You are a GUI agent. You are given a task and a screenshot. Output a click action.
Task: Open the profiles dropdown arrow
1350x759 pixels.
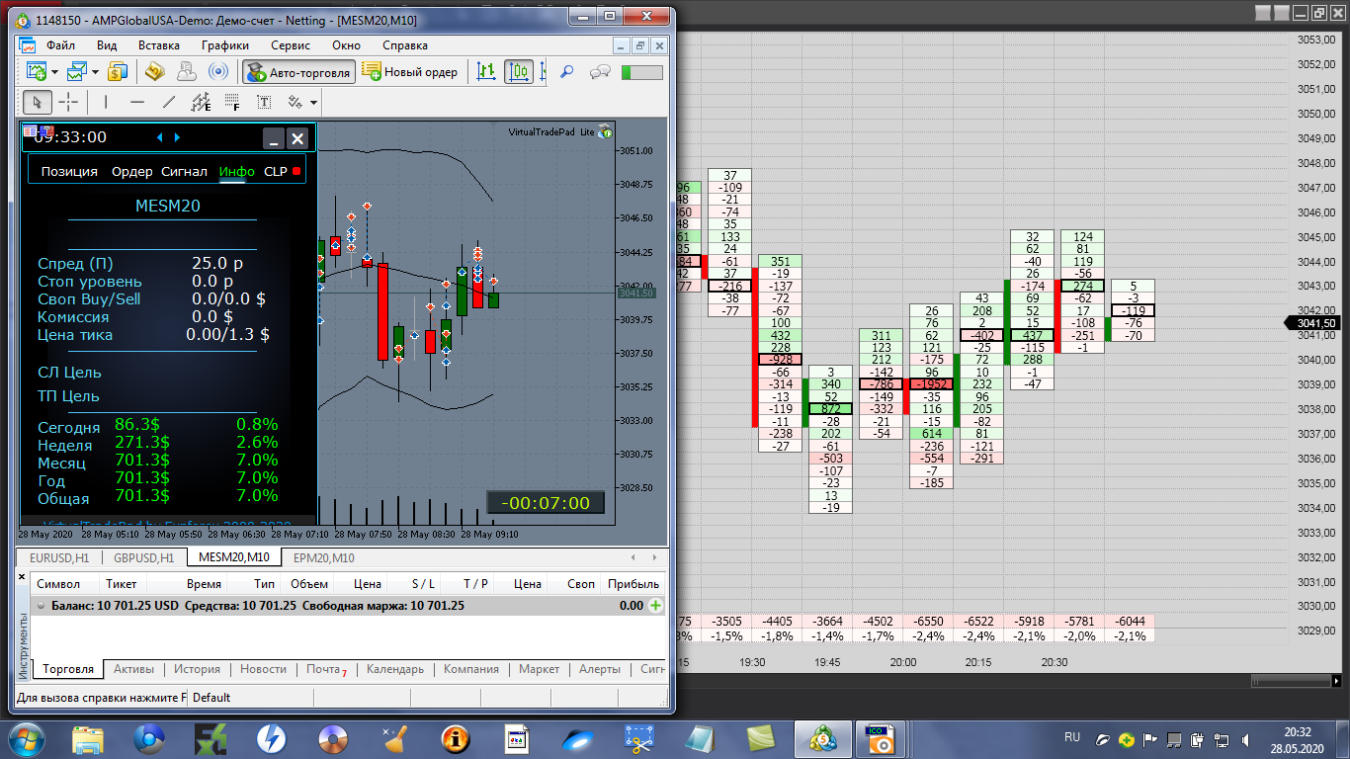[x=95, y=72]
